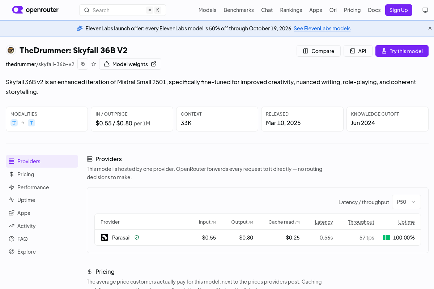Open the Ori nav item
The height and width of the screenshot is (289, 434).
(x=333, y=10)
